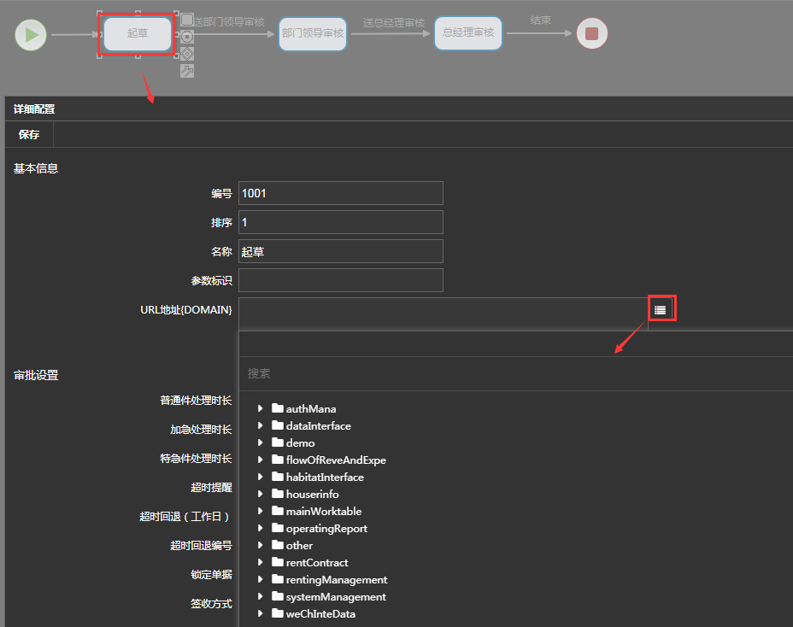
Task: Click the 保存 save button
Action: [x=29, y=135]
